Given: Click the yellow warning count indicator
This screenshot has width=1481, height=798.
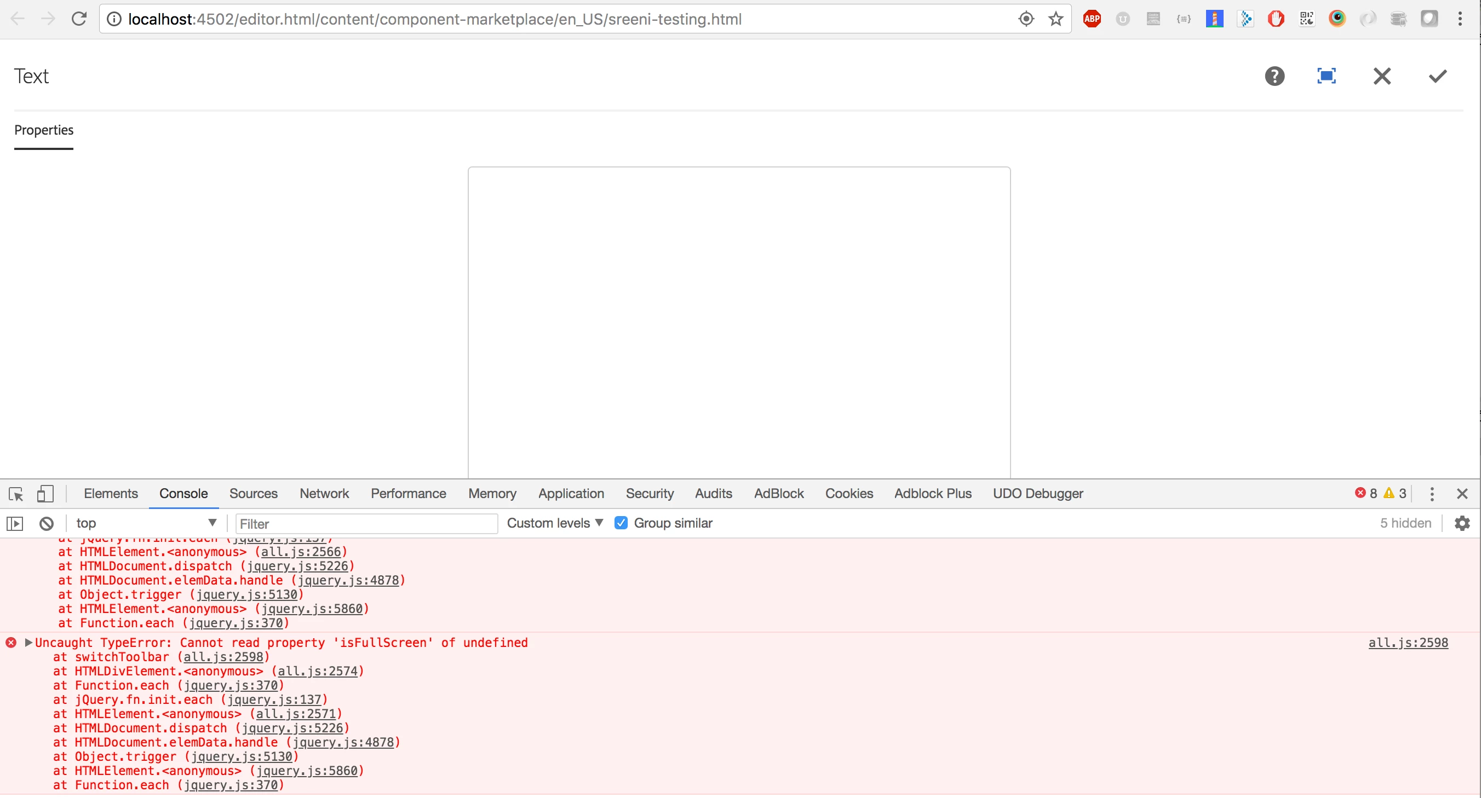Looking at the screenshot, I should tap(1394, 493).
